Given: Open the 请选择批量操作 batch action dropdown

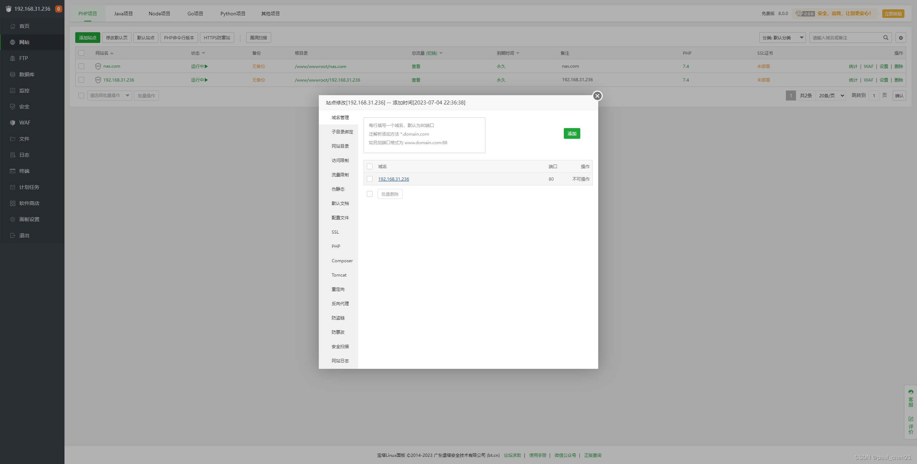Looking at the screenshot, I should [110, 96].
